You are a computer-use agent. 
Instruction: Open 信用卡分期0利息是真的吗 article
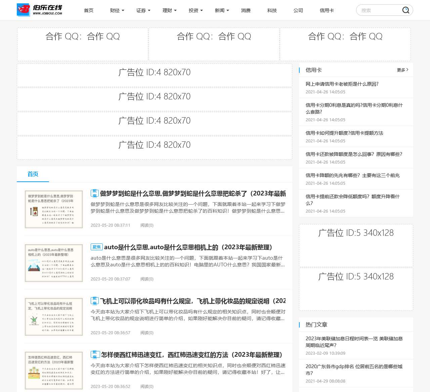coord(354,108)
